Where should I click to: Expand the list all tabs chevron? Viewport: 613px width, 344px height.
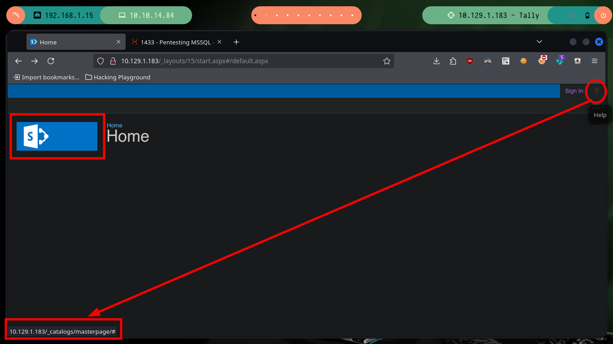539,42
